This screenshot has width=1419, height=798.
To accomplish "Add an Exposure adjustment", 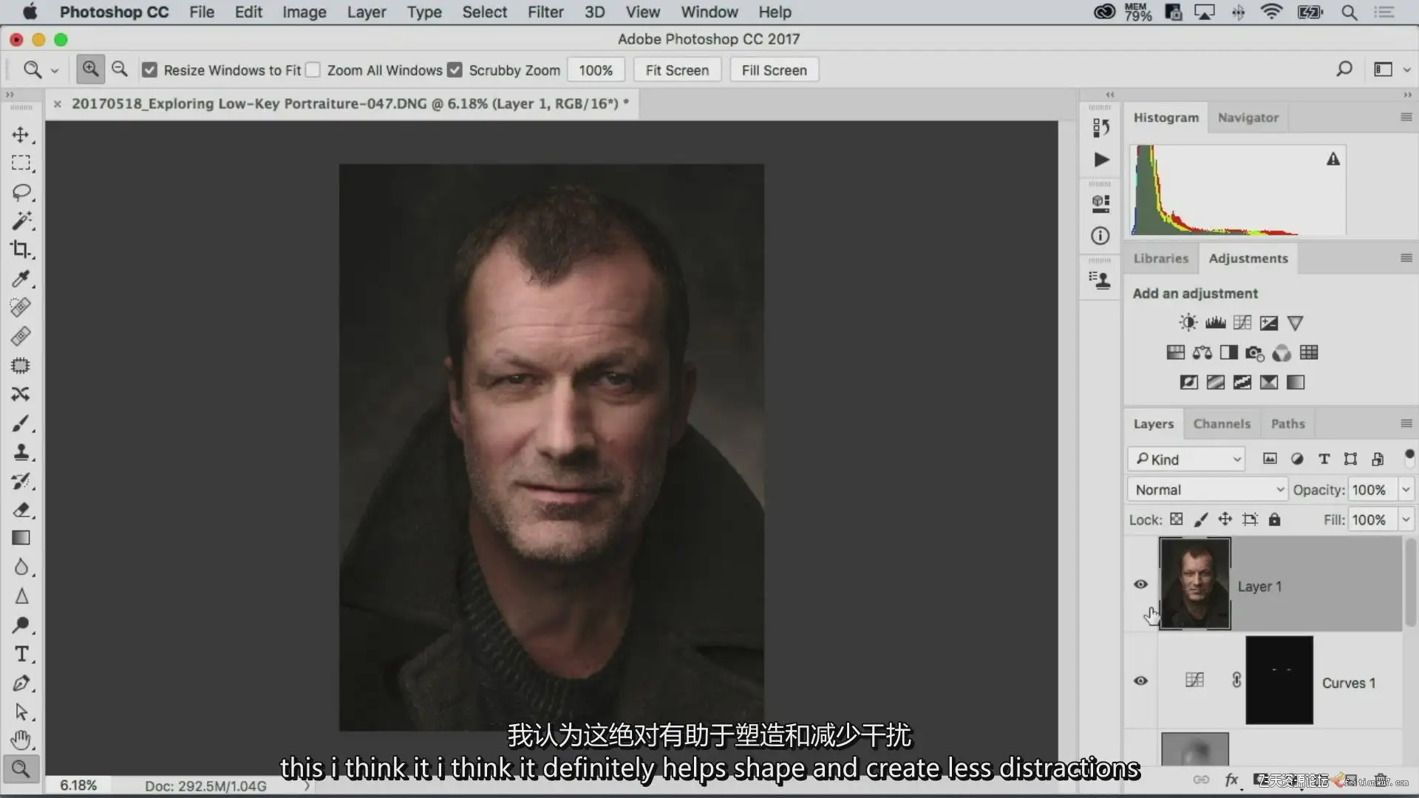I will pos(1269,323).
